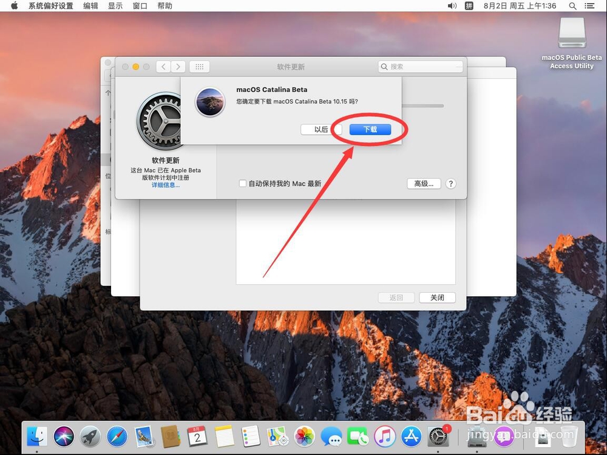This screenshot has height=455, width=607.
Task: Open the Trash in the Dock
Action: click(569, 437)
